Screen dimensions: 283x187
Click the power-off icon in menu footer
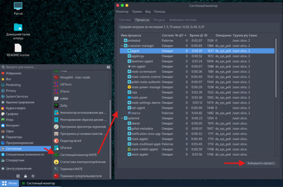pos(33,176)
